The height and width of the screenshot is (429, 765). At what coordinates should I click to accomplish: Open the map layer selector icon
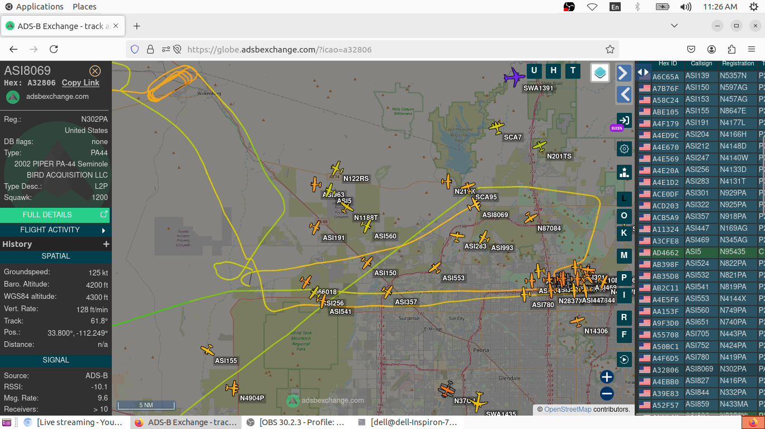(x=600, y=73)
